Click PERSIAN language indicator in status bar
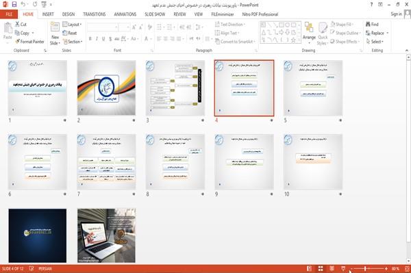 click(45, 268)
